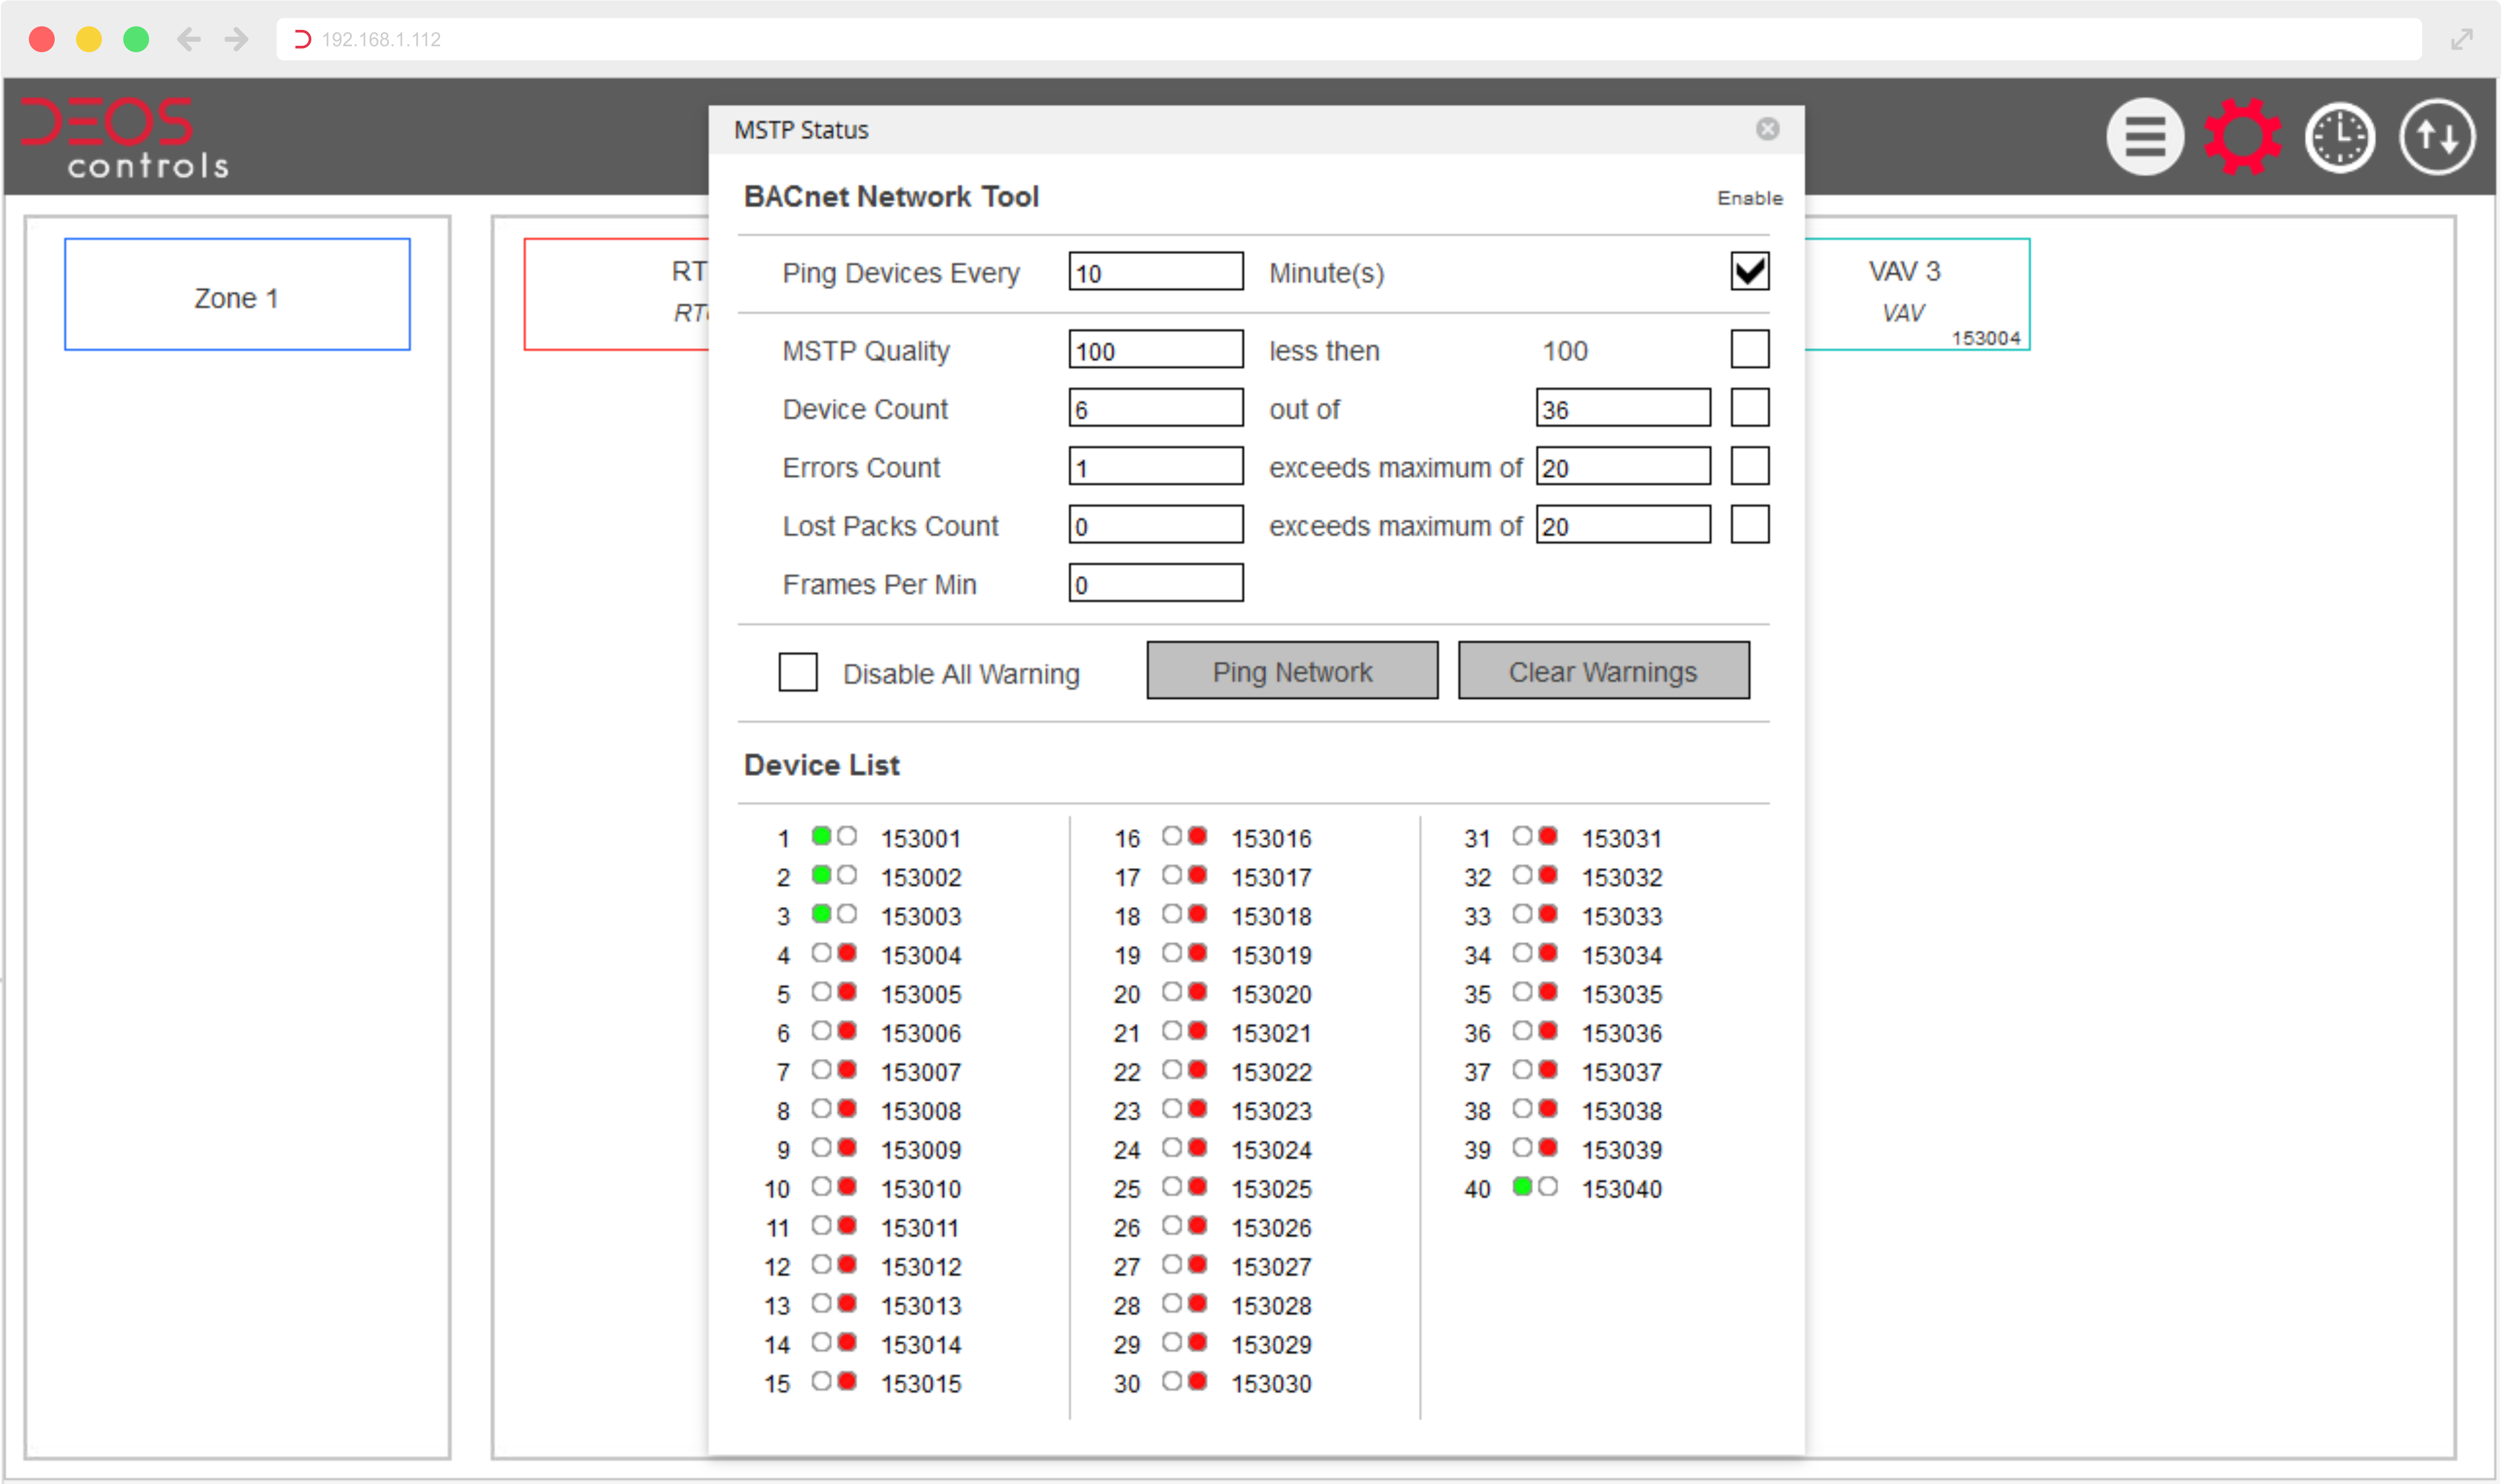Screen dimensions: 2502x1484
Task: Click the Ping Devices Every minutes field
Action: point(1155,272)
